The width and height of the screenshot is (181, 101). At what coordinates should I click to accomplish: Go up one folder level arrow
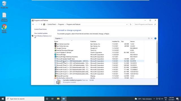point(42,24)
